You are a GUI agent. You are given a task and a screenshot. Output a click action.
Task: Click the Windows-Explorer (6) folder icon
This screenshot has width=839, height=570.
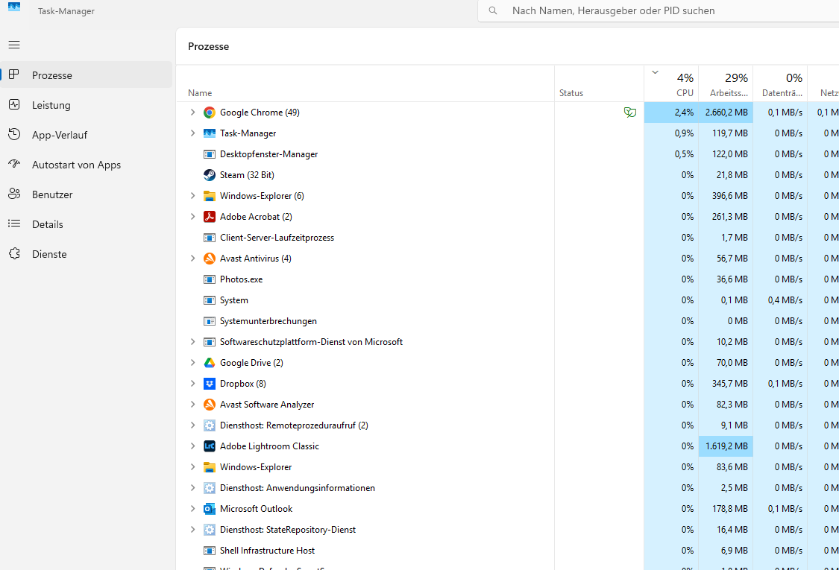coord(210,196)
